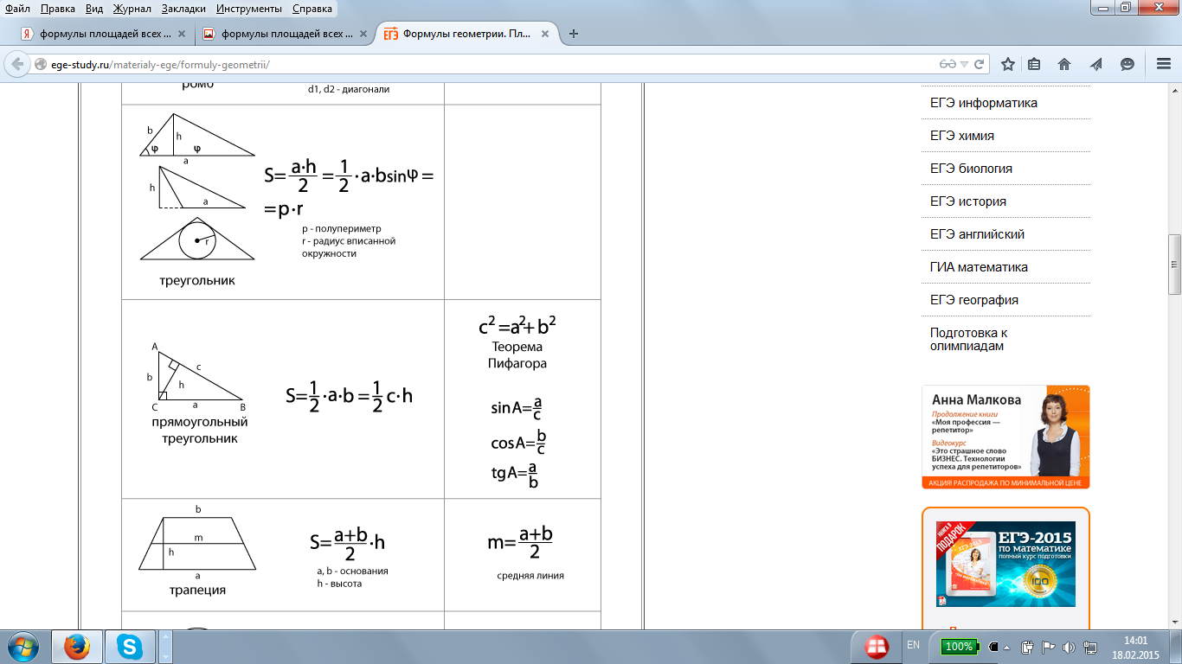Click the ЕГЭ-2015 по математике banner
The image size is (1182, 664).
point(1005,564)
